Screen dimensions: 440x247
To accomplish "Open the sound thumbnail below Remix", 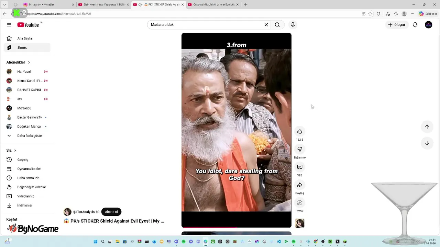I will click(x=300, y=223).
